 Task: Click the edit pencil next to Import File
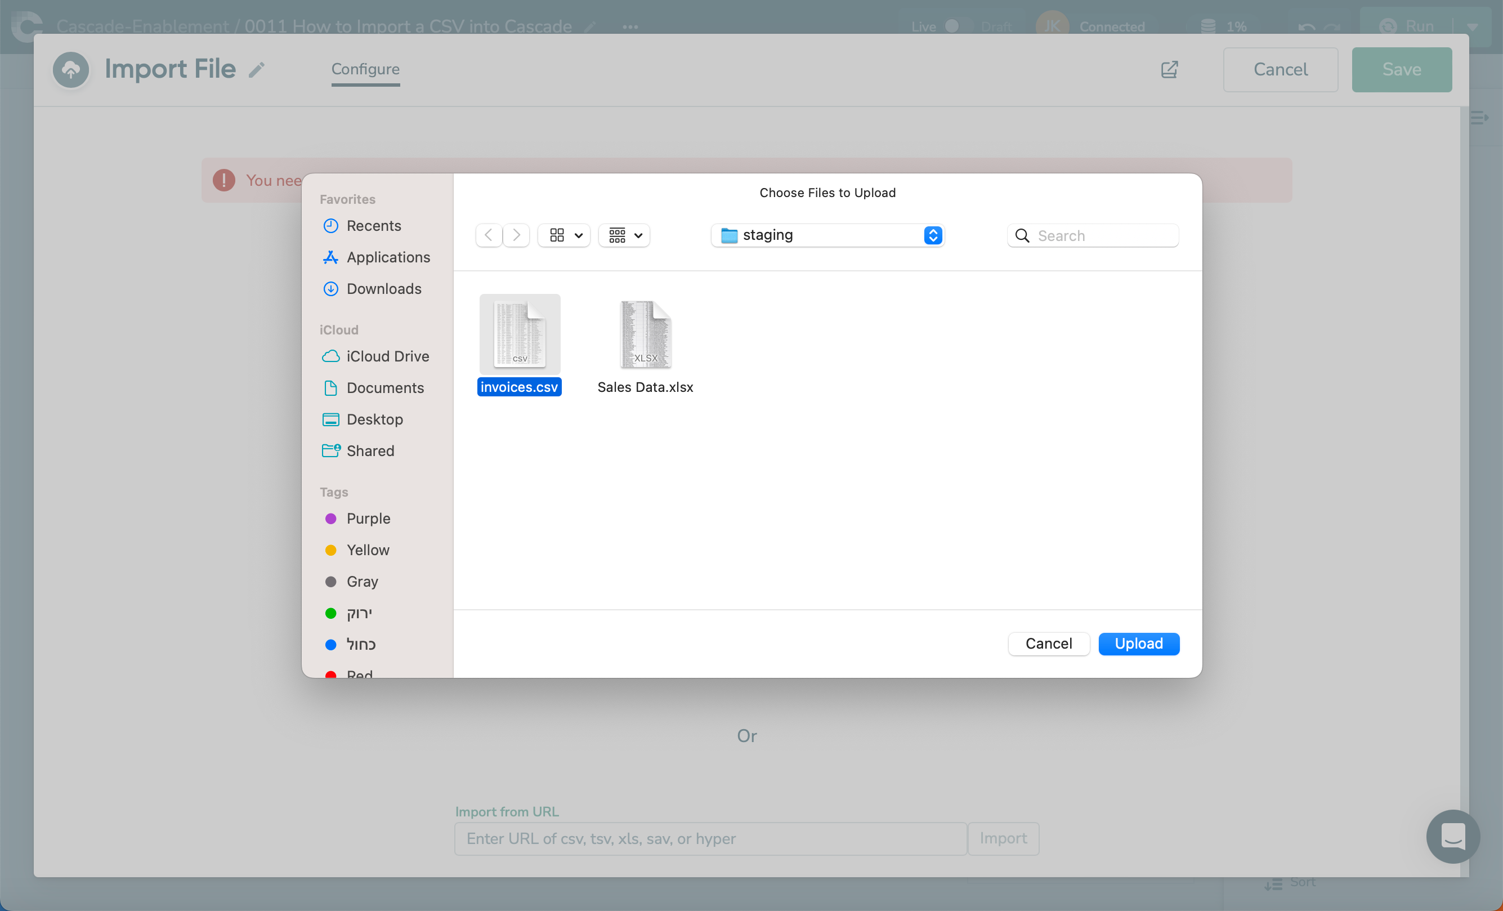click(x=257, y=70)
